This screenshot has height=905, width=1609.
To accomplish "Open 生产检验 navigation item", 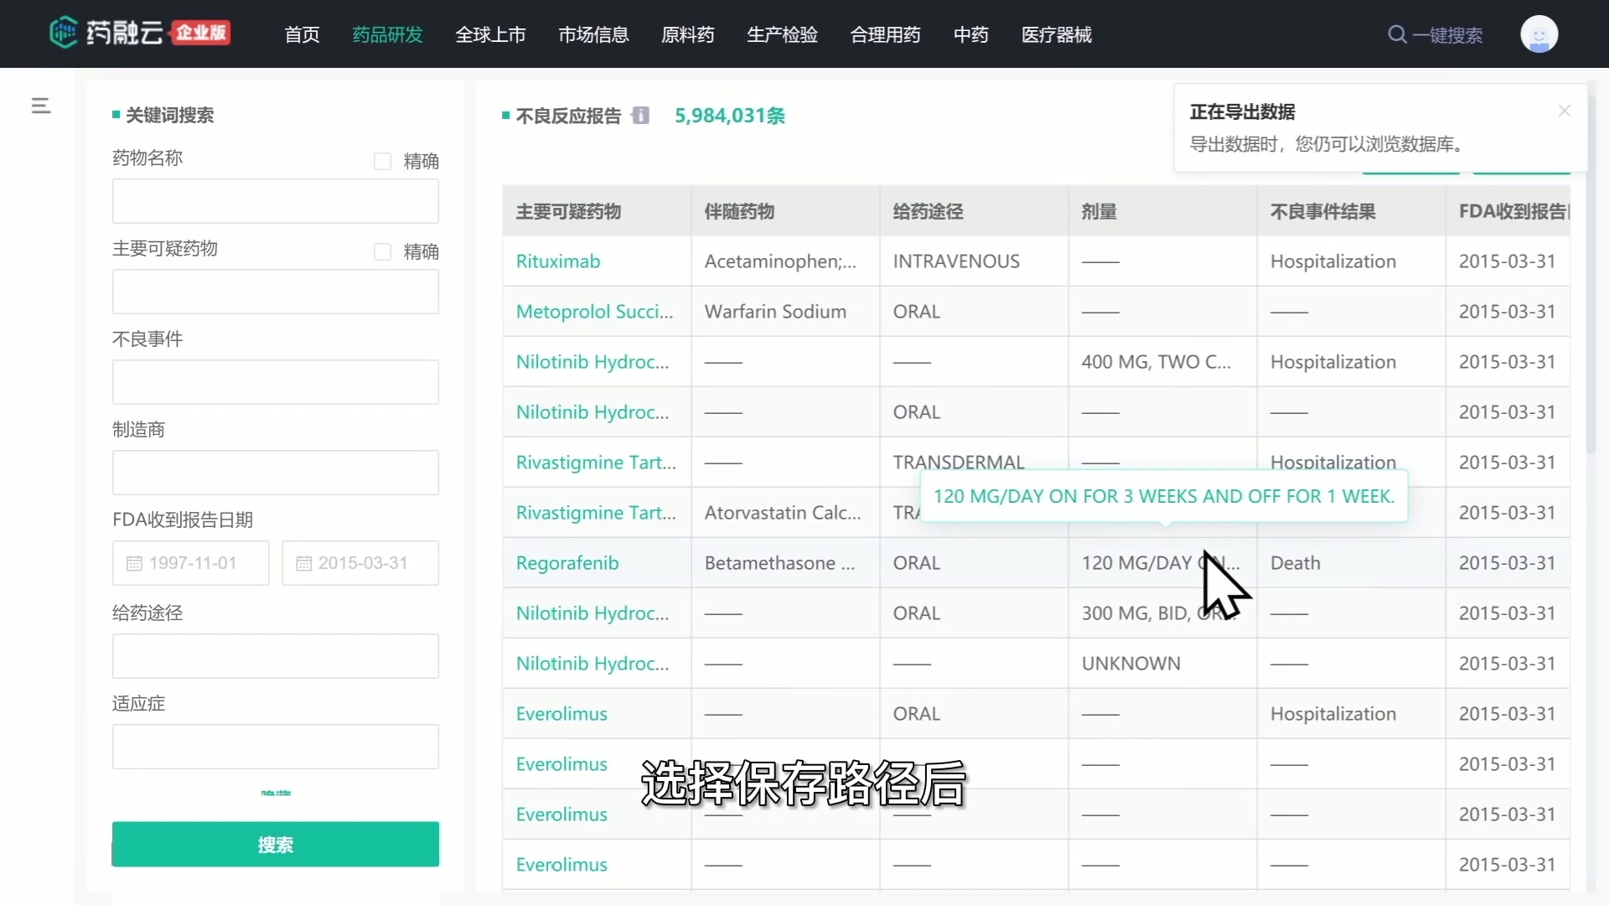I will [782, 34].
